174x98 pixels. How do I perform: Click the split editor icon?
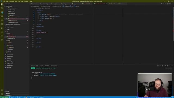pyautogui.click(x=170, y=4)
